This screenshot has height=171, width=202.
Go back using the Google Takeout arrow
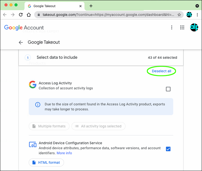coord(21,42)
